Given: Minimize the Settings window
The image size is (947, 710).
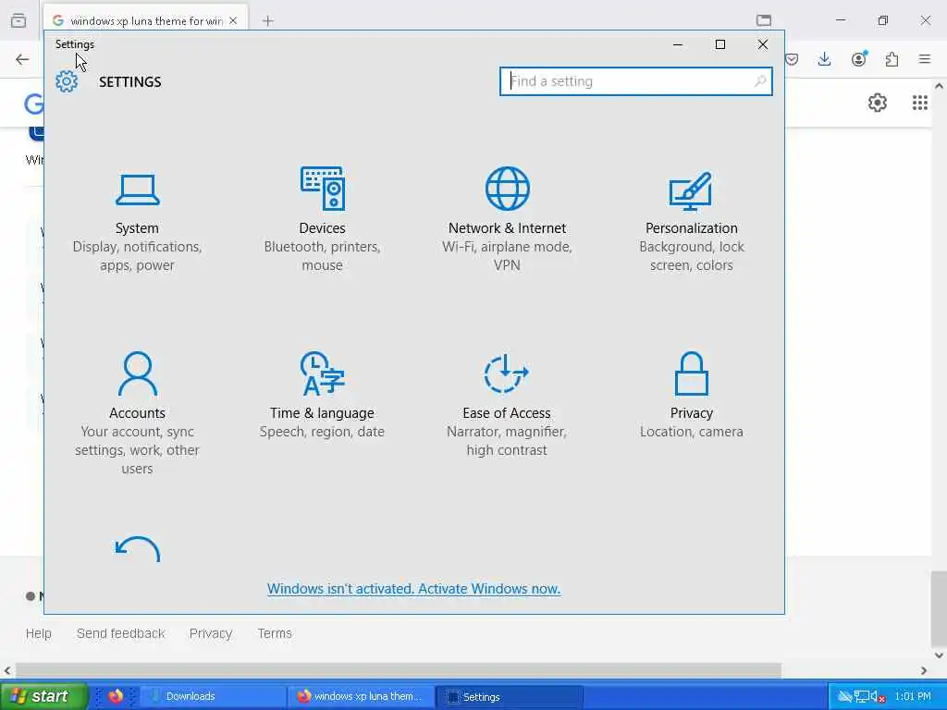Looking at the screenshot, I should (678, 44).
